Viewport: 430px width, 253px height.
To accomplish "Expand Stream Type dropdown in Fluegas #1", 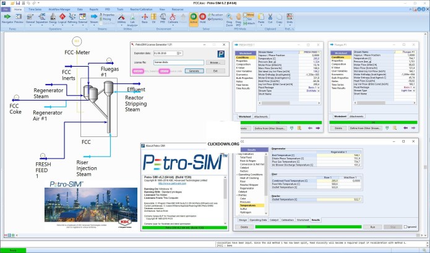I will (414, 91).
